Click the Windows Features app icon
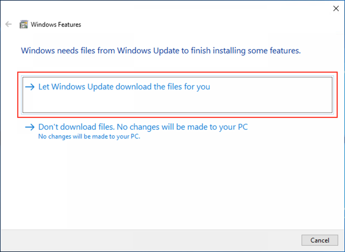This screenshot has width=345, height=252. pyautogui.click(x=24, y=24)
